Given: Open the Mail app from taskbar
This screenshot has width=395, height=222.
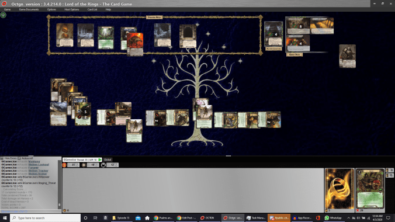Looking at the screenshot, I should 138,218.
